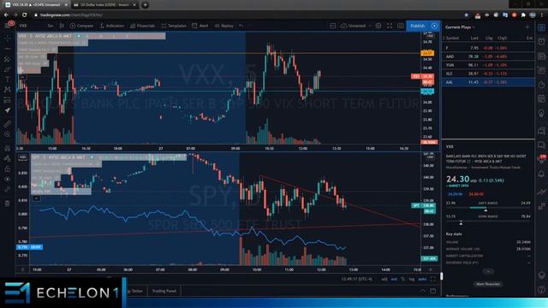The width and height of the screenshot is (548, 308).
Task: Sort watchlist by Last column header
Action: (x=474, y=38)
